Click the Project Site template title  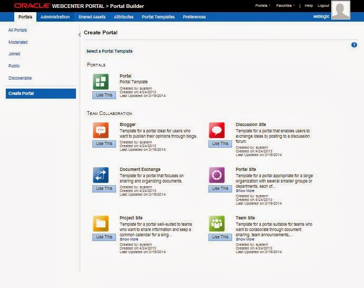131,218
